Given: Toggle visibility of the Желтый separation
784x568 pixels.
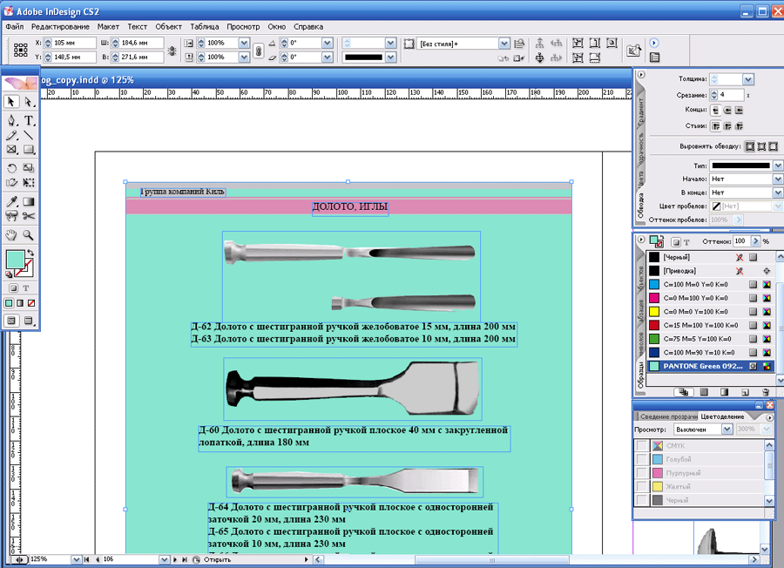Looking at the screenshot, I should click(642, 486).
